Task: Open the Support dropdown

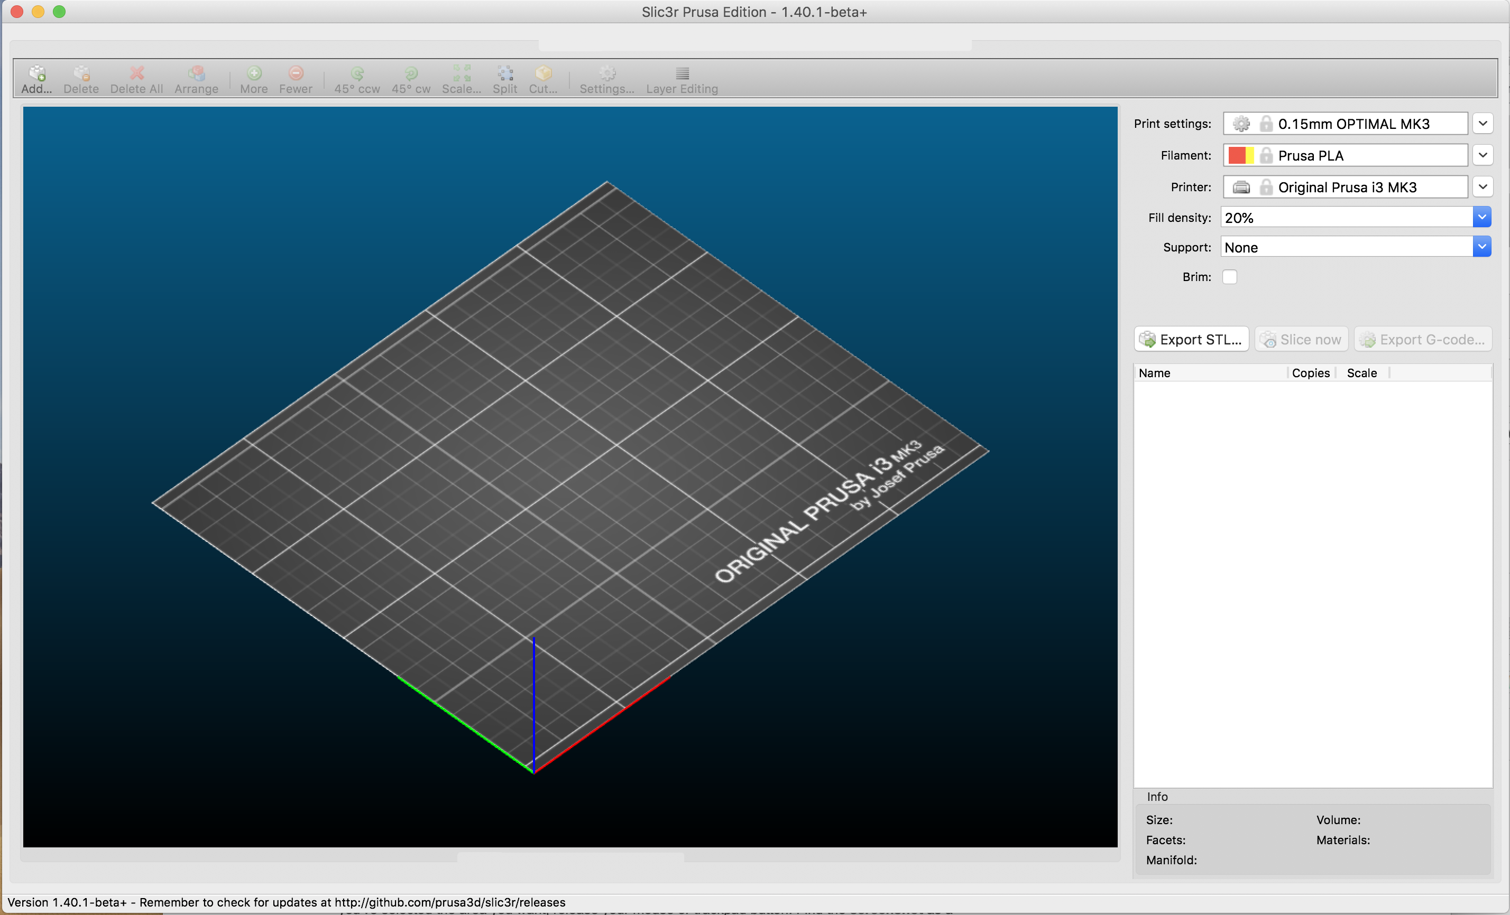Action: click(x=1483, y=246)
